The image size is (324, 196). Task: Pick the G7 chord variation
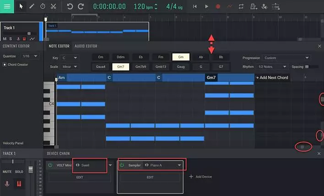click(x=221, y=67)
